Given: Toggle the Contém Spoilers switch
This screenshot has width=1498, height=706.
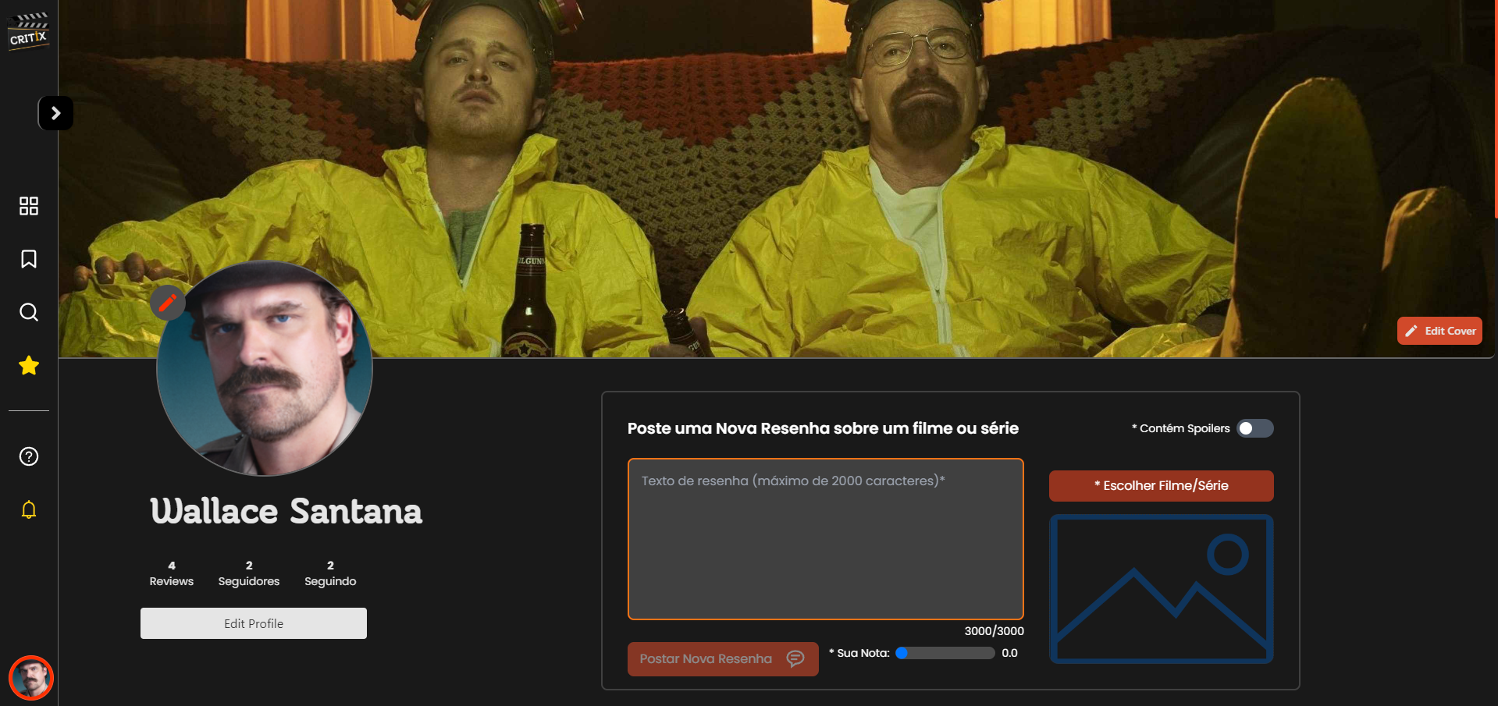Looking at the screenshot, I should [1255, 428].
